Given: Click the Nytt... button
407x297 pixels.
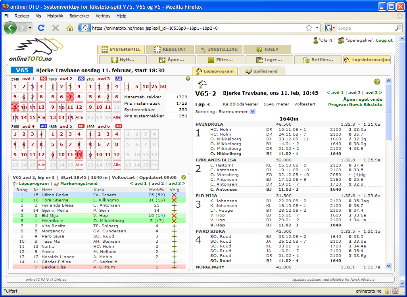Looking at the screenshot, I should tap(123, 59).
